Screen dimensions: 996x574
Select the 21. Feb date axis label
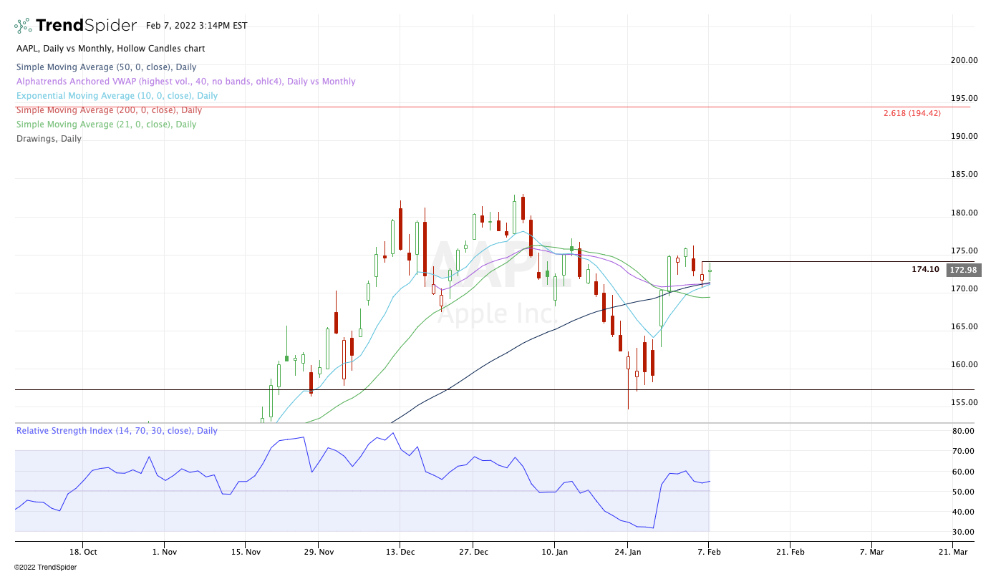pyautogui.click(x=790, y=552)
